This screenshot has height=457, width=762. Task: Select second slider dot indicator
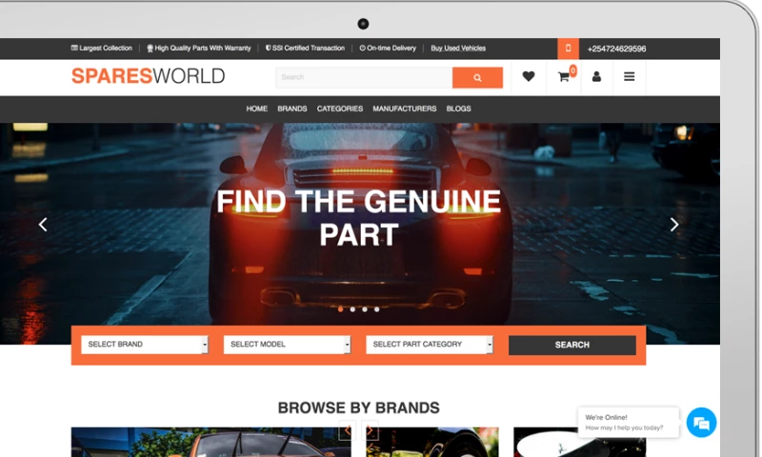pyautogui.click(x=352, y=309)
